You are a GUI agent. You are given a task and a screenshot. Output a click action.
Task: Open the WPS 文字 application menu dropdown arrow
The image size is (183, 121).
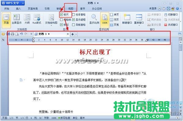(23, 3)
